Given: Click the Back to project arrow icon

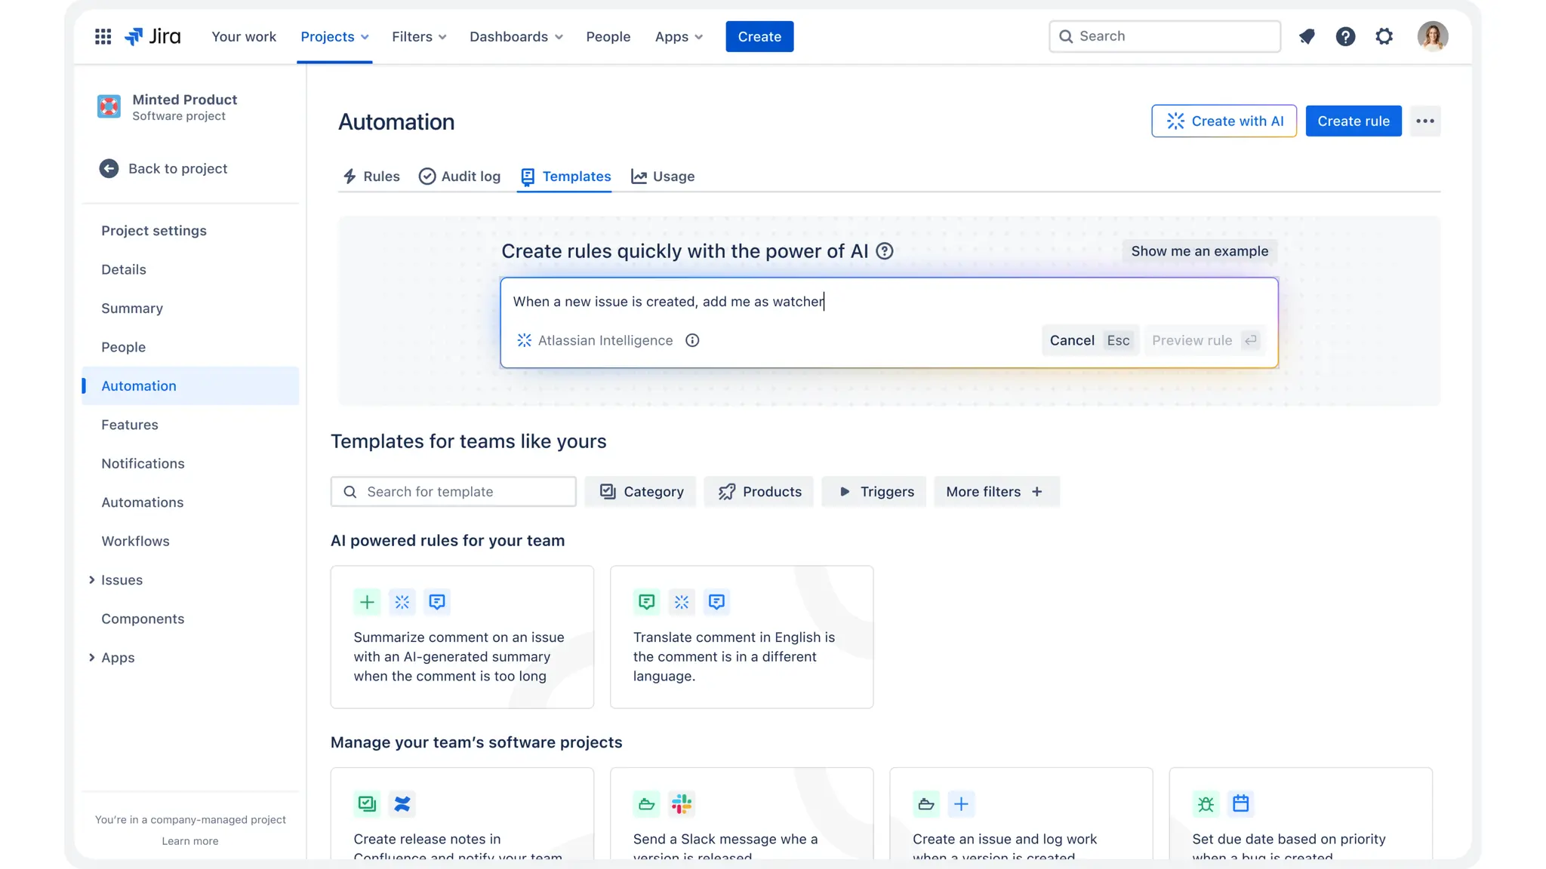Looking at the screenshot, I should point(109,168).
